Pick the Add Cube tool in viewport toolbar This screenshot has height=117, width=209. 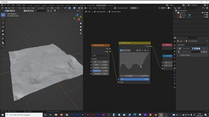tap(3, 47)
